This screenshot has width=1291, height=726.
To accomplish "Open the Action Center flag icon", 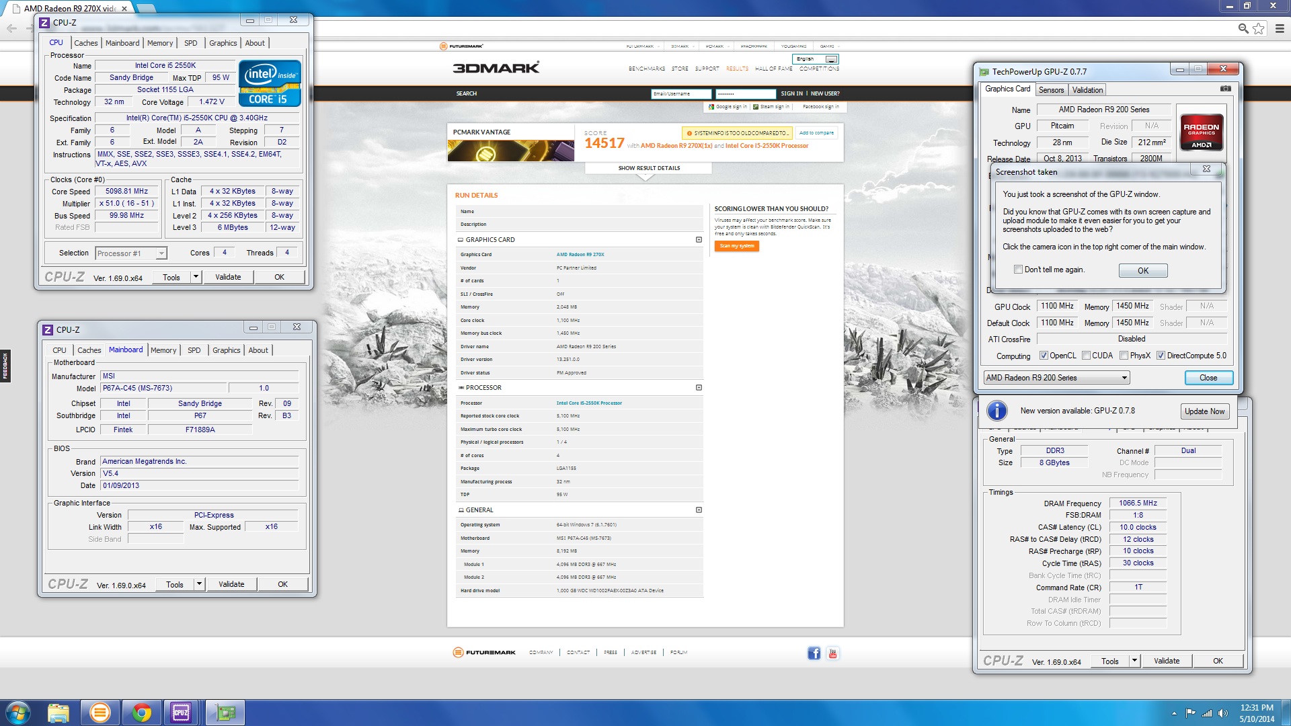I will 1191,713.
